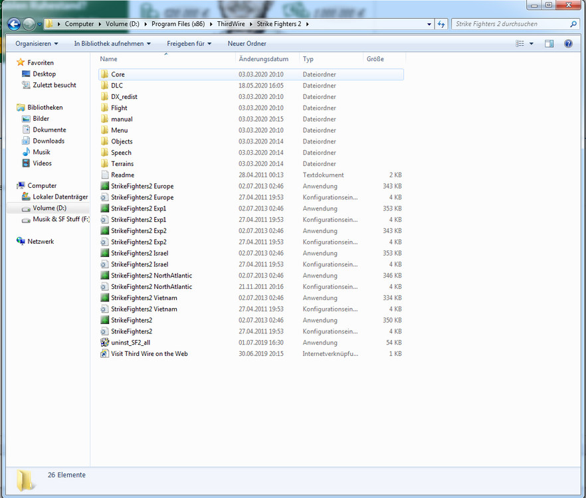This screenshot has width=586, height=498.
Task: Select ThirdWire breadcrumb segment
Action: (231, 24)
